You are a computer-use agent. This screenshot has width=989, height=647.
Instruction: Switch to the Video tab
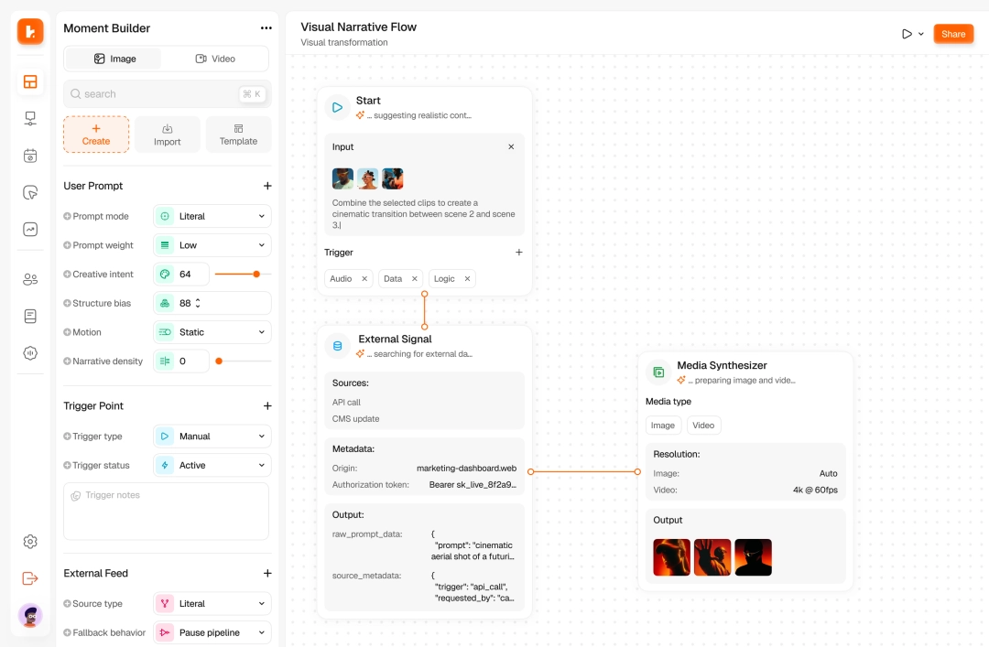pos(215,59)
